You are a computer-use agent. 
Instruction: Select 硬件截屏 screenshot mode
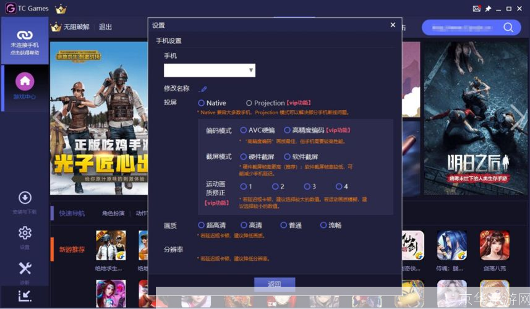point(244,157)
